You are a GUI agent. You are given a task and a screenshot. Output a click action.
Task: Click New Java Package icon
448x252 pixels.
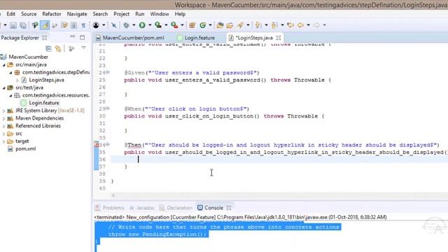tap(192, 25)
